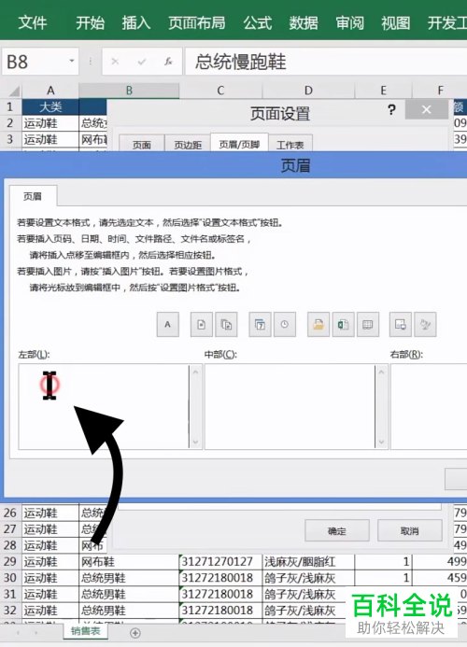This screenshot has width=467, height=647.
Task: Click the insert function fx icon
Action: pos(168,62)
